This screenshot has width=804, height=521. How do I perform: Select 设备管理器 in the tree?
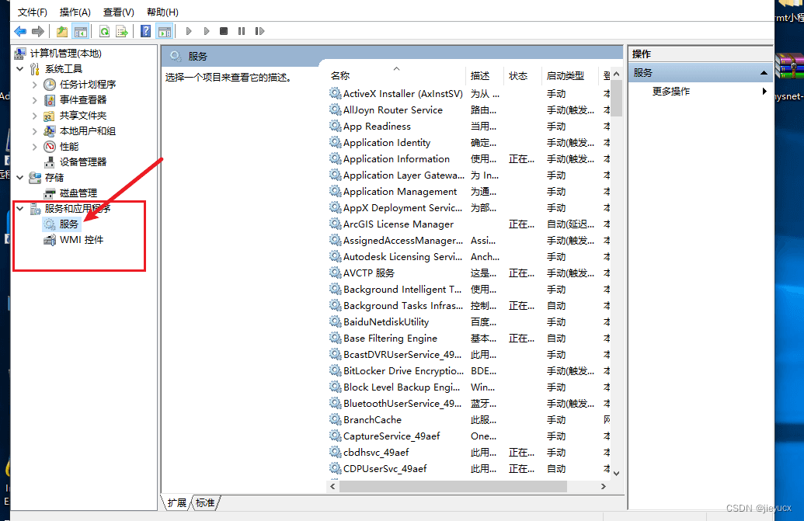83,162
